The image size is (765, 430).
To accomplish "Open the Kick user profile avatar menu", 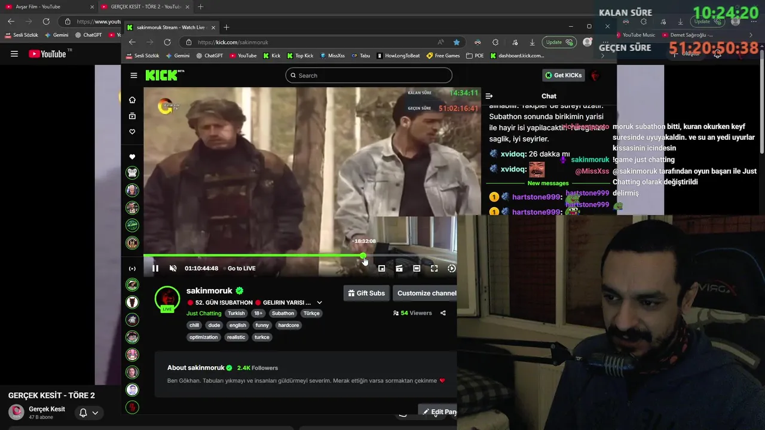I will [x=595, y=75].
